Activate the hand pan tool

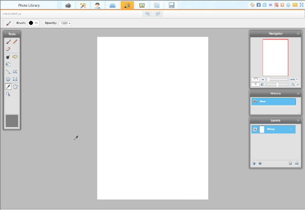tap(15, 87)
